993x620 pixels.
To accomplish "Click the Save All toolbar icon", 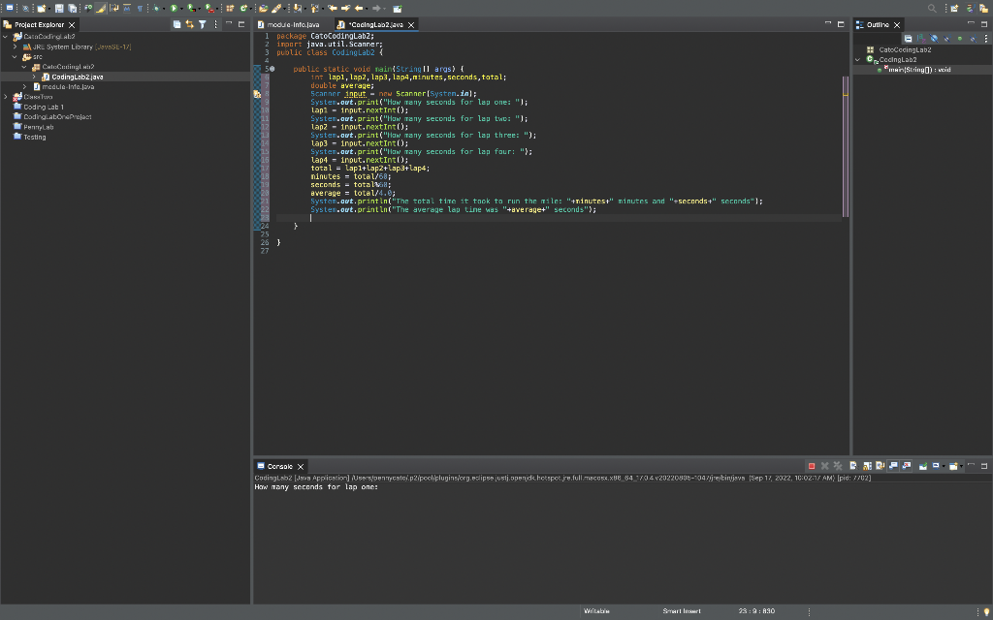I will pyautogui.click(x=72, y=8).
